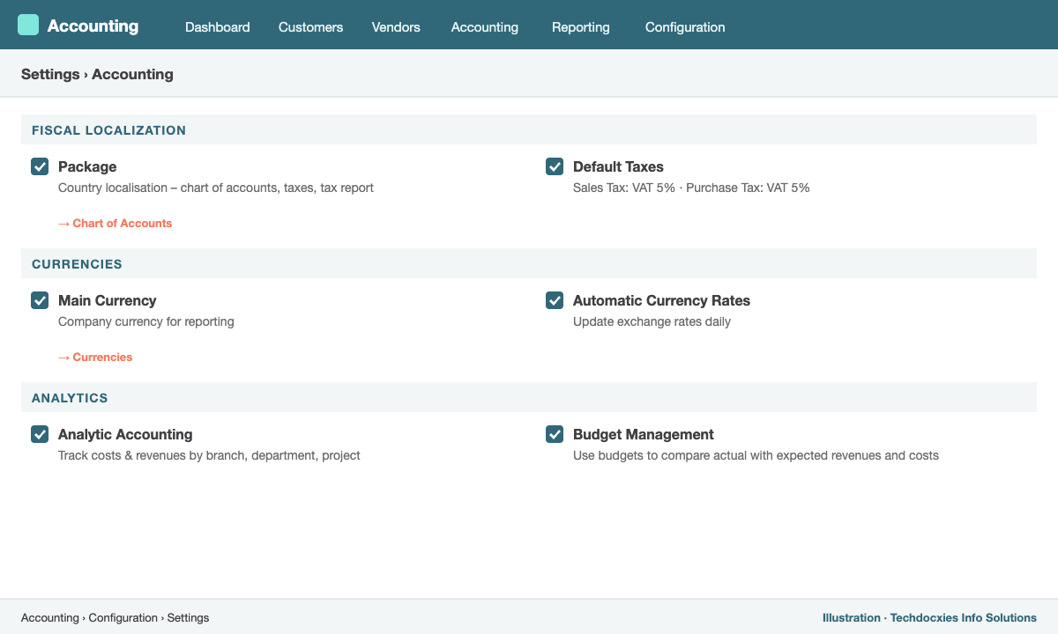Open the Customers menu
The height and width of the screenshot is (634, 1058).
point(310,27)
